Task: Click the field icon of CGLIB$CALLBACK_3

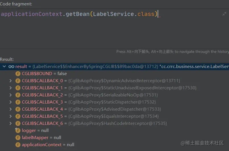Action: 18,102
